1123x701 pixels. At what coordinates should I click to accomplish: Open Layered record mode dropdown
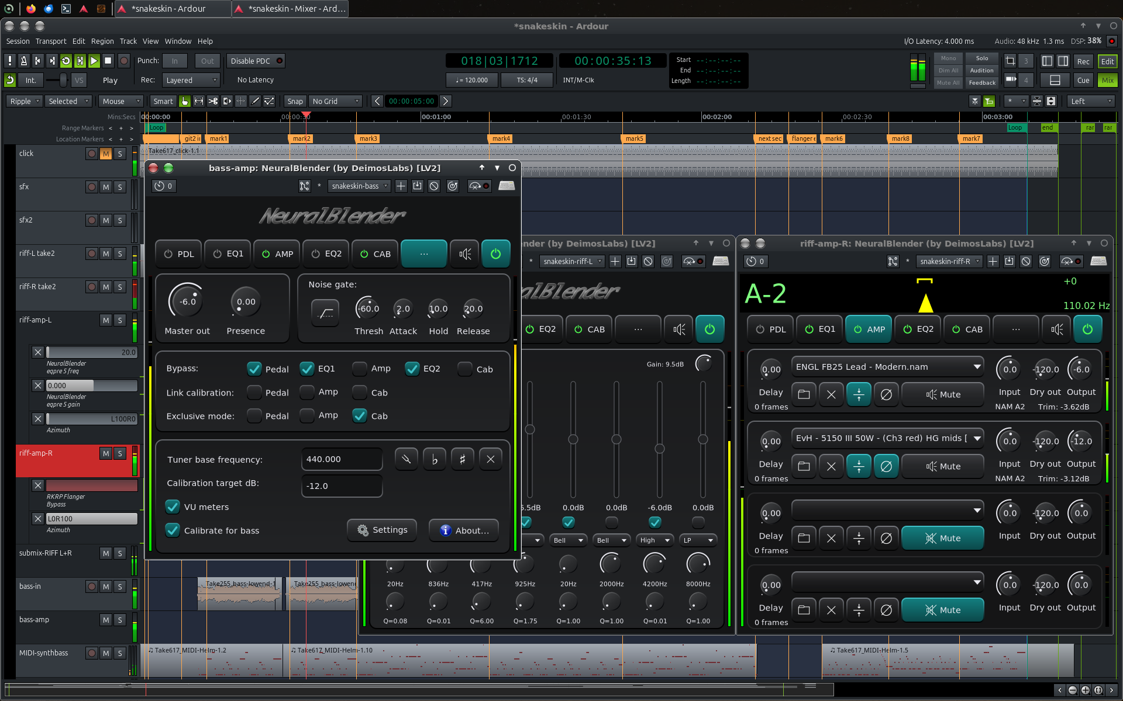click(x=191, y=80)
